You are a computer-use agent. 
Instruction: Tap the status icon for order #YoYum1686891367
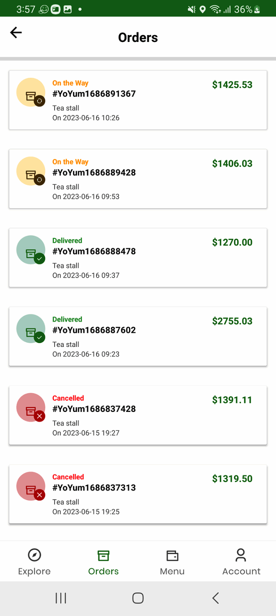click(x=31, y=92)
